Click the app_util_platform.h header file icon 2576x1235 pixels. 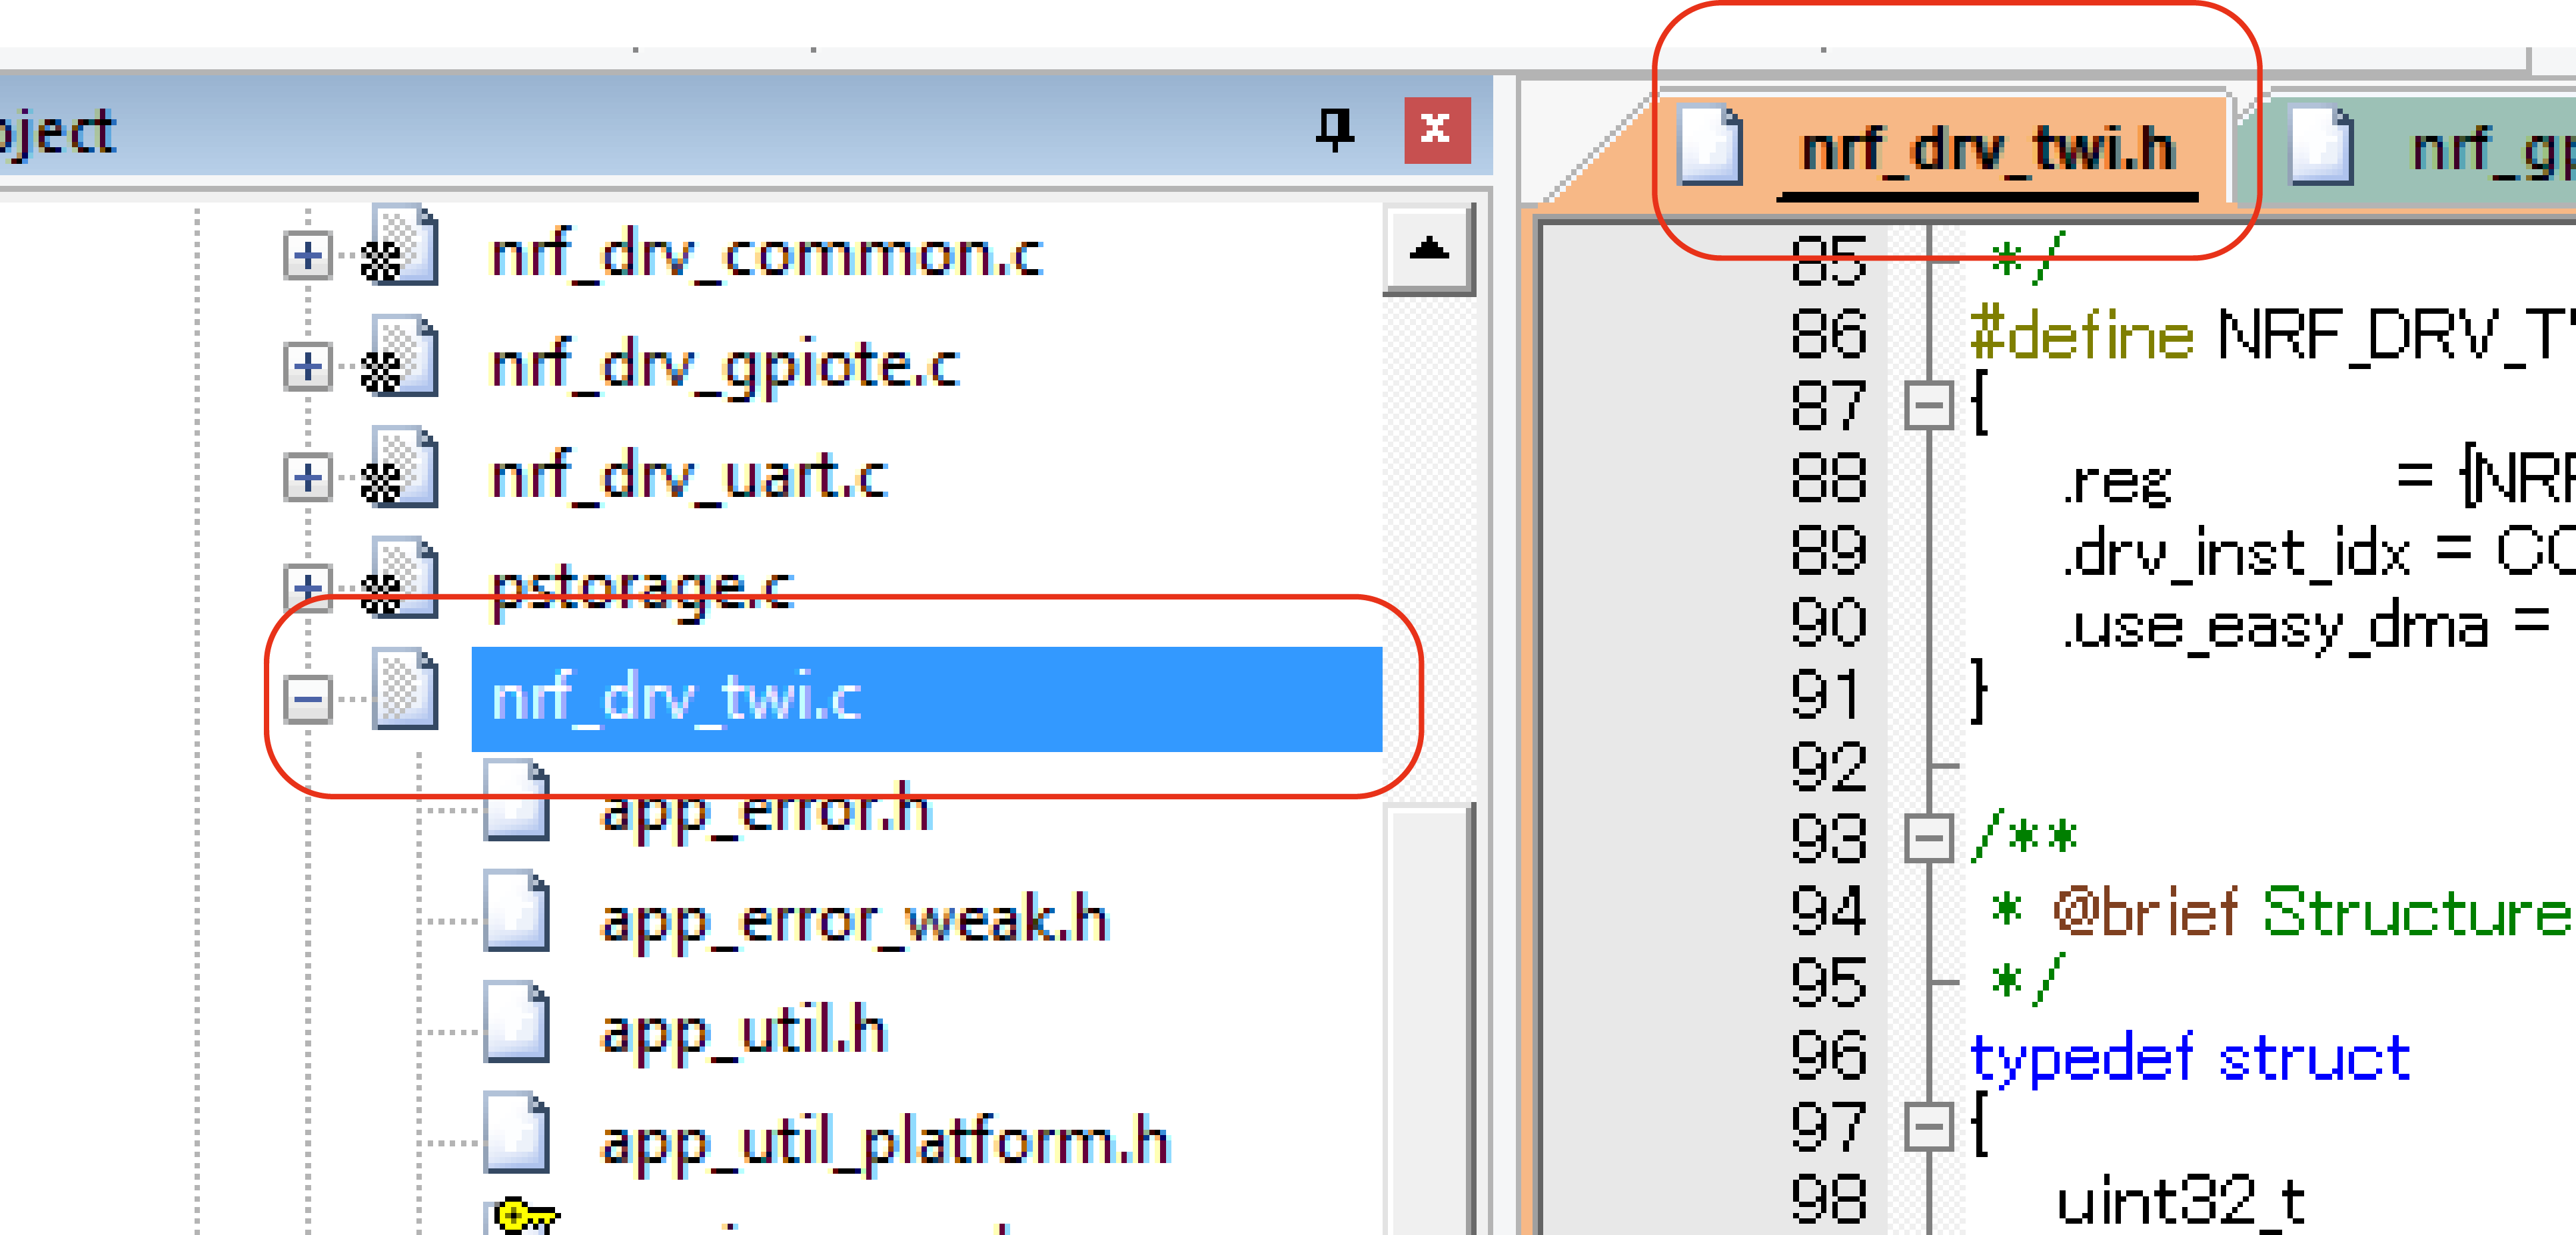[x=516, y=1133]
